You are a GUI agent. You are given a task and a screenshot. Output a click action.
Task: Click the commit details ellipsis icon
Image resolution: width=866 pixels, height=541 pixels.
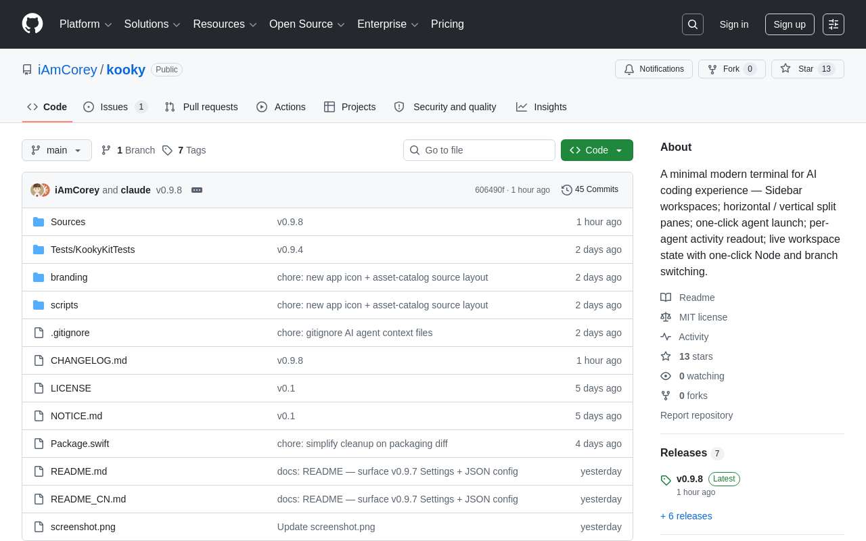[x=197, y=190]
